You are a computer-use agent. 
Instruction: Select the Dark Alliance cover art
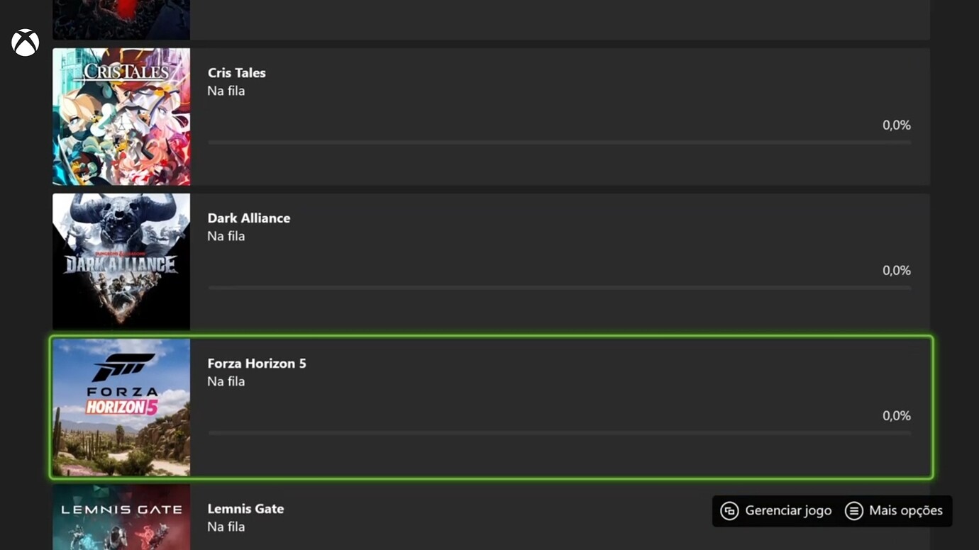pos(121,262)
